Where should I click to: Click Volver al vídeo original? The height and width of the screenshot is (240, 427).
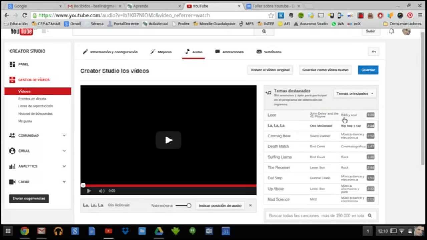pyautogui.click(x=270, y=70)
